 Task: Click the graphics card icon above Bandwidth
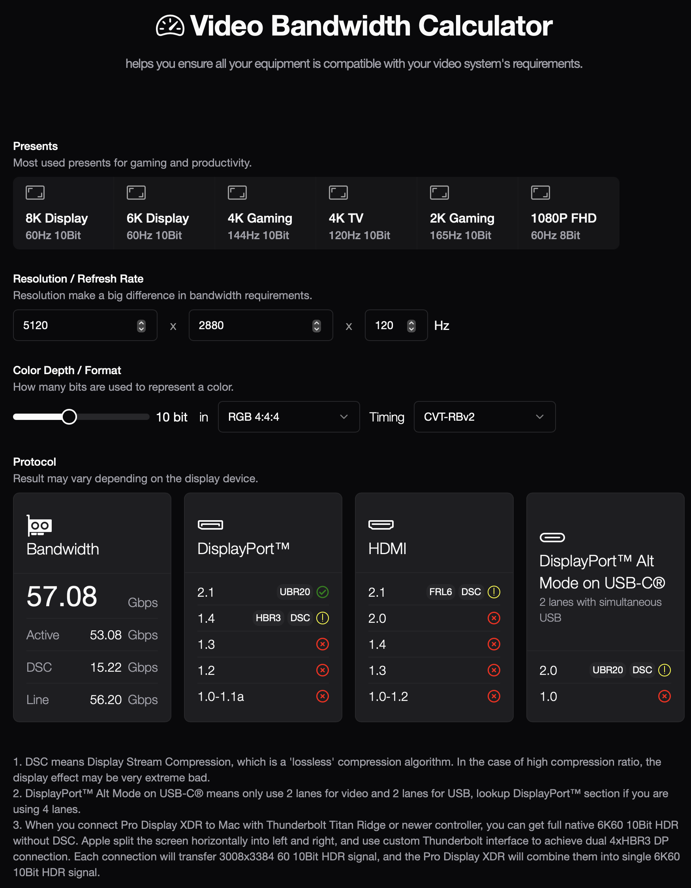[39, 526]
